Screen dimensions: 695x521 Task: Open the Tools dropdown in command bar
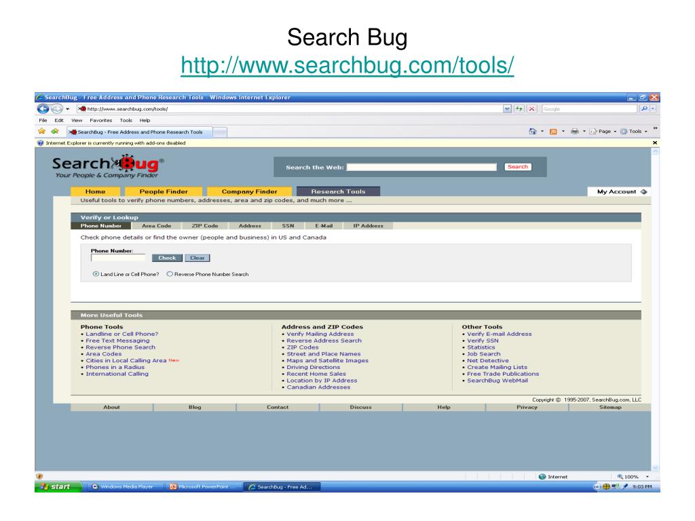[634, 132]
